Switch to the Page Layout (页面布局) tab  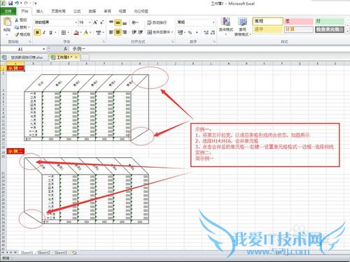pos(58,11)
